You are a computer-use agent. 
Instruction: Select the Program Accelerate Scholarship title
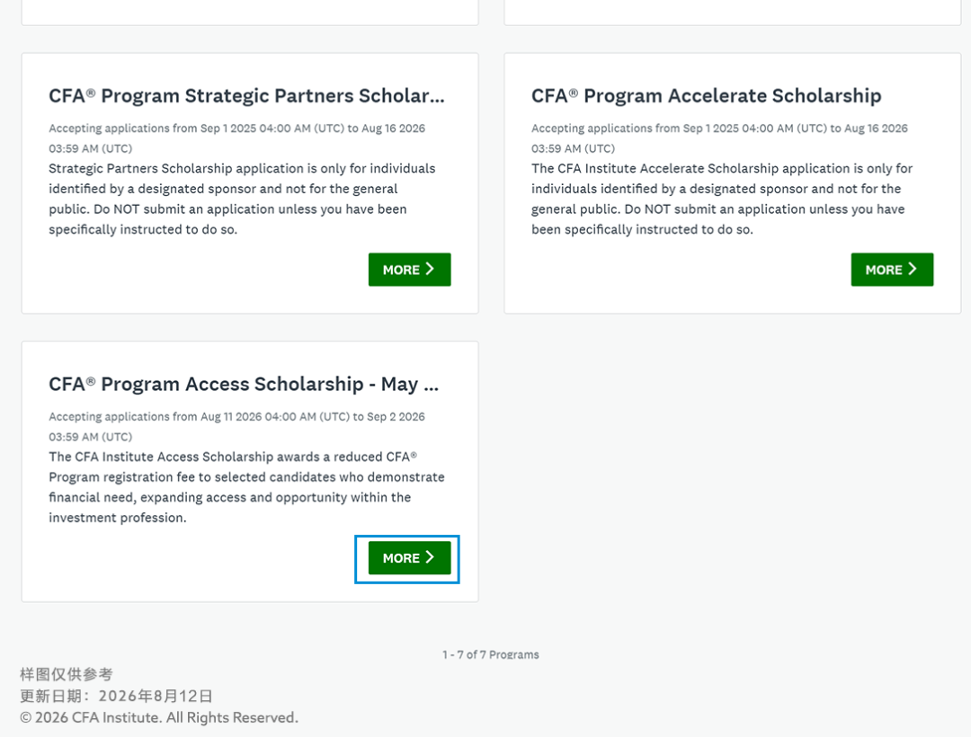(x=706, y=96)
